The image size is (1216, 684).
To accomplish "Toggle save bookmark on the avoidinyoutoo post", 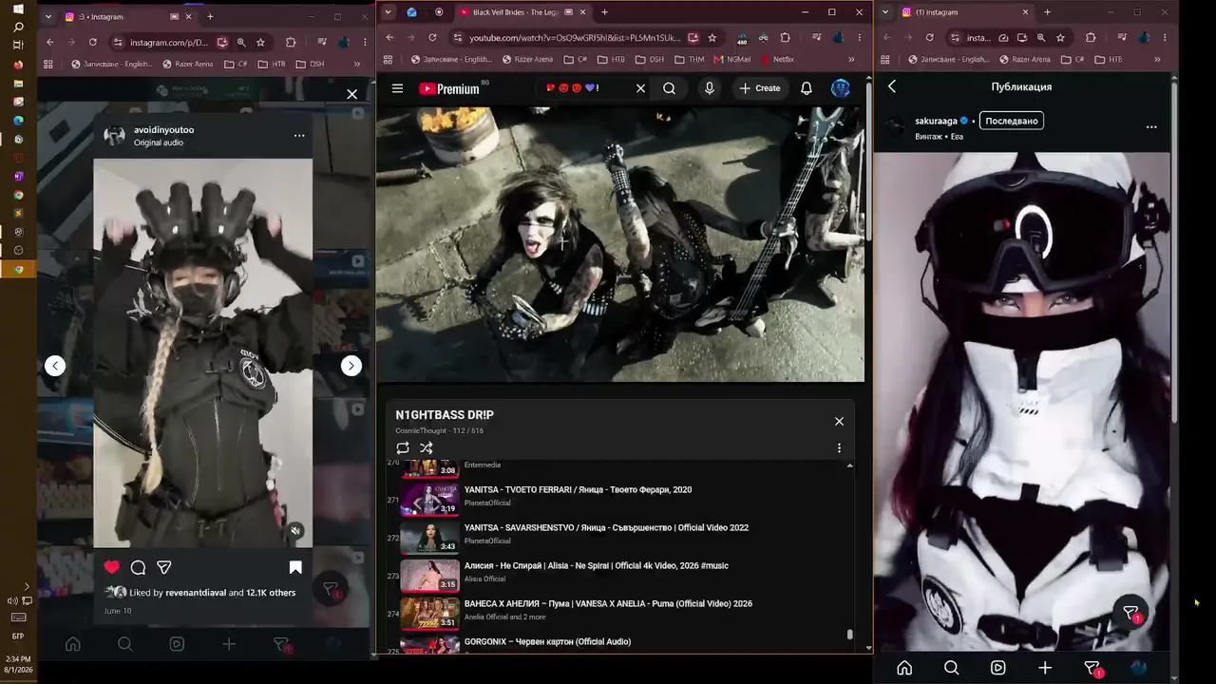I will pyautogui.click(x=295, y=567).
